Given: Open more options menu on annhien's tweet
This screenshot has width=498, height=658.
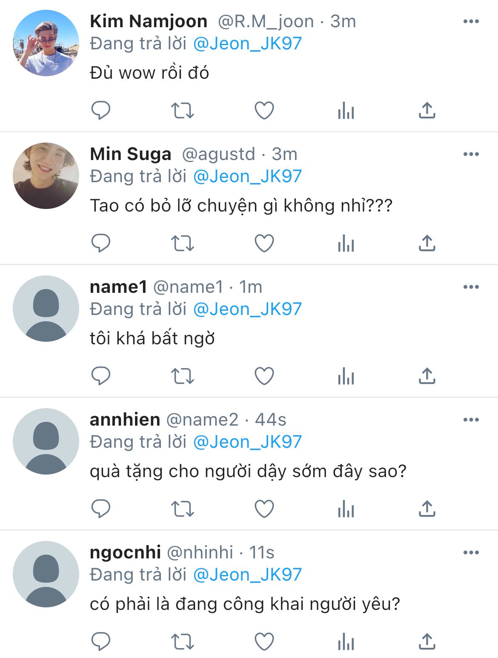Looking at the screenshot, I should (x=471, y=420).
